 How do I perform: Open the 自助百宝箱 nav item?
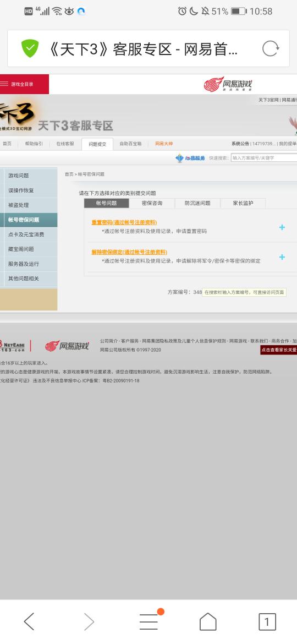pos(130,144)
